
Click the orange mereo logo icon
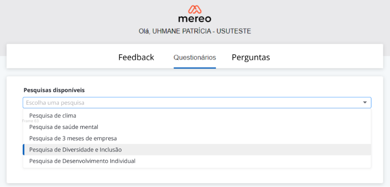click(x=194, y=10)
